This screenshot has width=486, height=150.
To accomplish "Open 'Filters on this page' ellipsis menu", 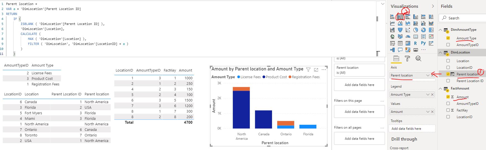I will tap(382, 101).
